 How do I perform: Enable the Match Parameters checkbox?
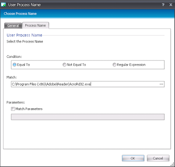pyautogui.click(x=13, y=109)
